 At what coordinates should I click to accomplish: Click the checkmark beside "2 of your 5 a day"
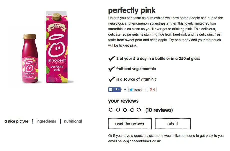click(x=112, y=59)
